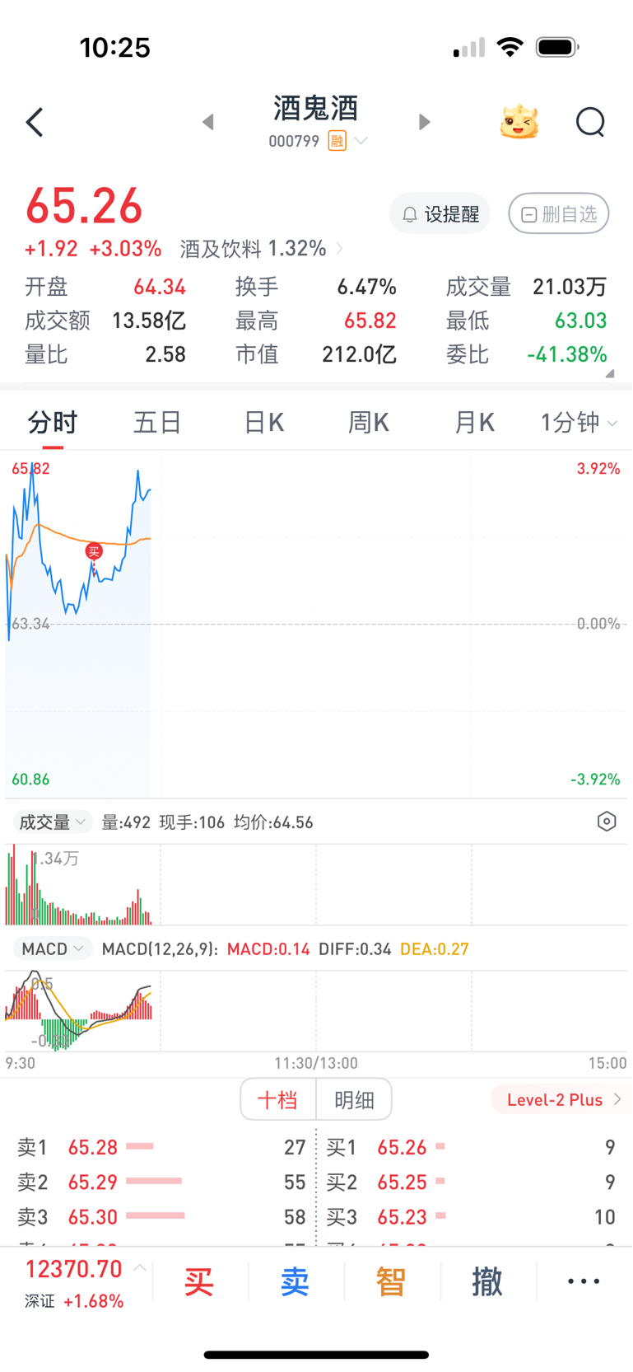Screen dimensions: 633x1372
Task: Switch to the 五日 tab
Action: [157, 423]
